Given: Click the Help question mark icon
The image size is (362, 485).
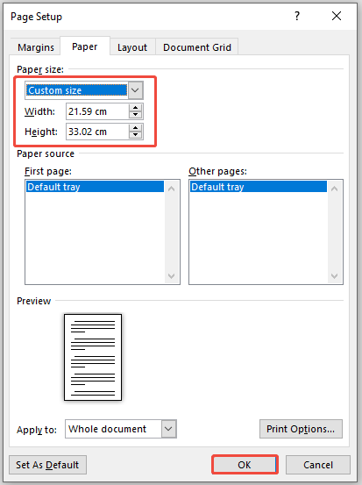Looking at the screenshot, I should click(297, 16).
